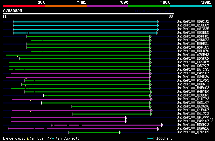Click the green ~80% identity legend segment
This screenshot has width=215, height=141.
click(x=149, y=6)
